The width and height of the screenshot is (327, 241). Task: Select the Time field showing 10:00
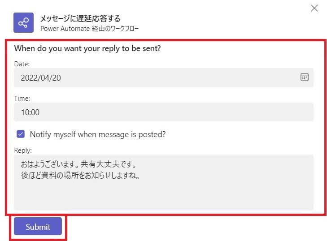(163, 112)
